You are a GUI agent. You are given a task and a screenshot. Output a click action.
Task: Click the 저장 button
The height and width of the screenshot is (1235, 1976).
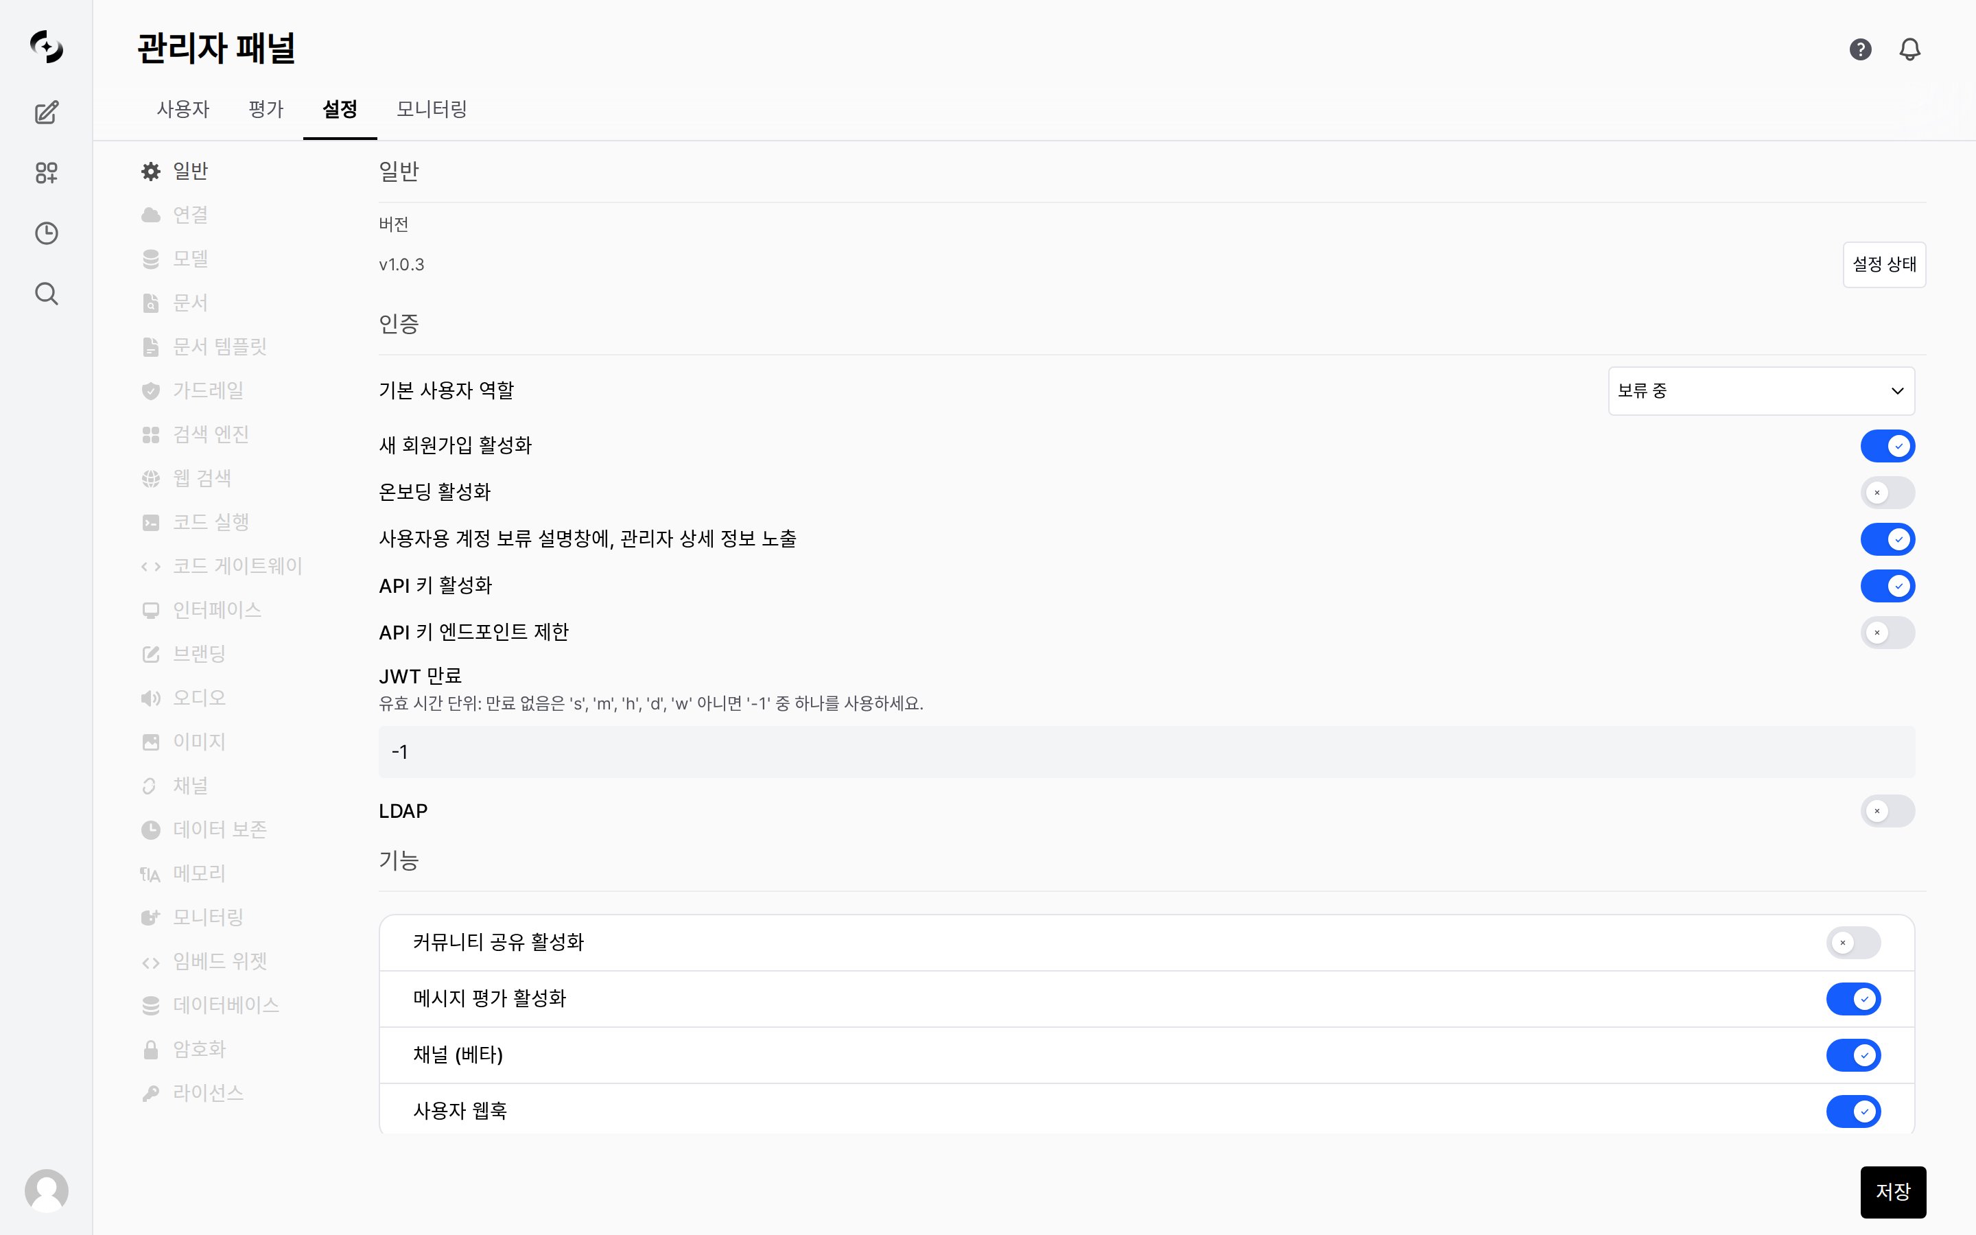click(1893, 1192)
